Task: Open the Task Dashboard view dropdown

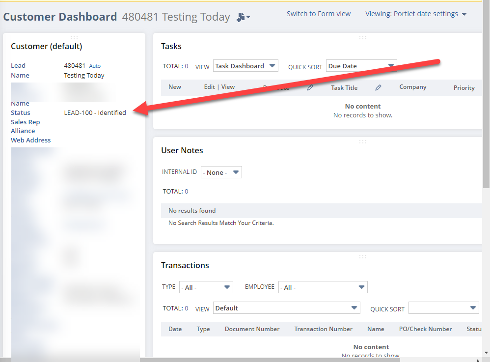Action: pyautogui.click(x=245, y=65)
